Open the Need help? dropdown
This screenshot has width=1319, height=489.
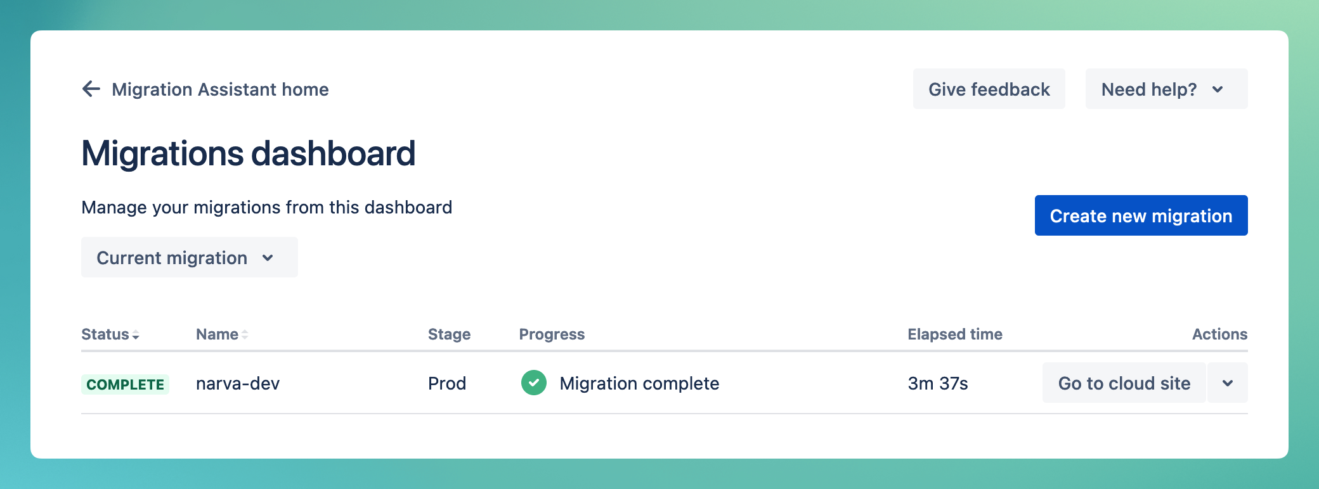1166,89
